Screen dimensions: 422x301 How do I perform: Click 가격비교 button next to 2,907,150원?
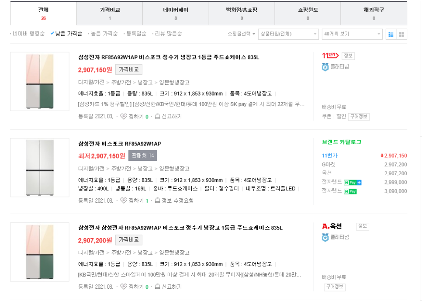pyautogui.click(x=128, y=69)
